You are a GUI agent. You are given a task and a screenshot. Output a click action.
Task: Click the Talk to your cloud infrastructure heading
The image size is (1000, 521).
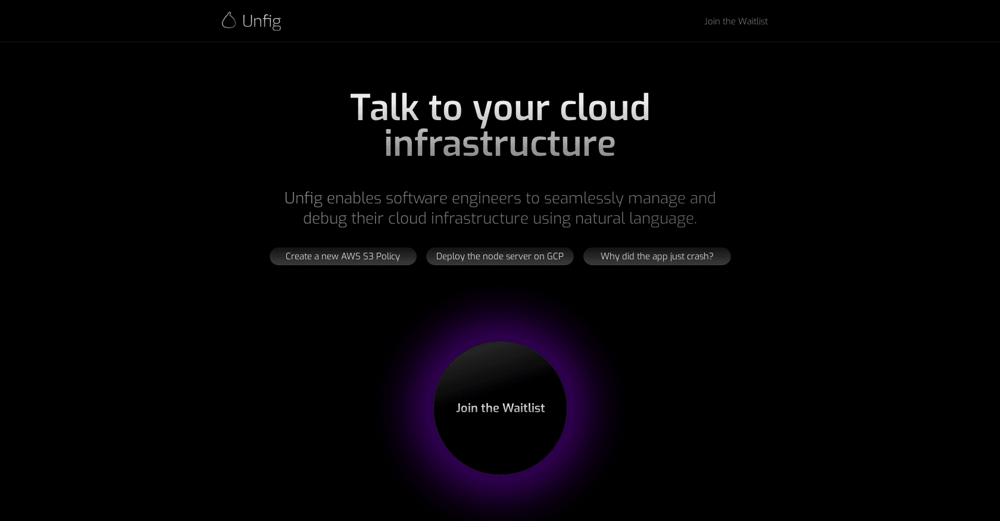point(500,125)
